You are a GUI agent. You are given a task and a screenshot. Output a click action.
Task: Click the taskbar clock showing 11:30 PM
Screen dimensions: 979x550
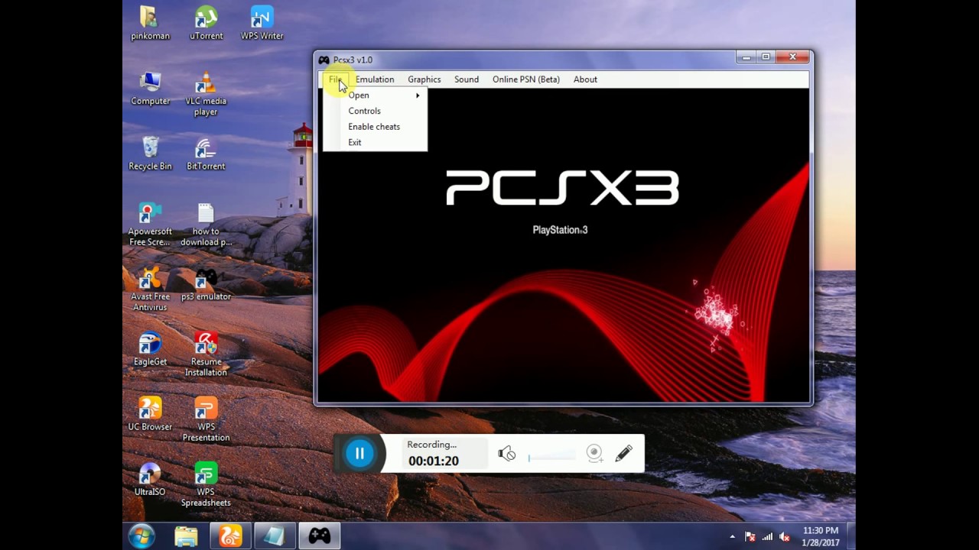click(x=821, y=536)
